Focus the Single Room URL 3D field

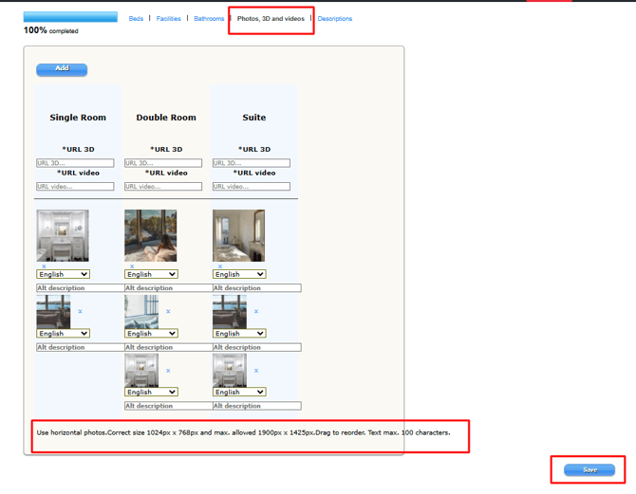(75, 163)
